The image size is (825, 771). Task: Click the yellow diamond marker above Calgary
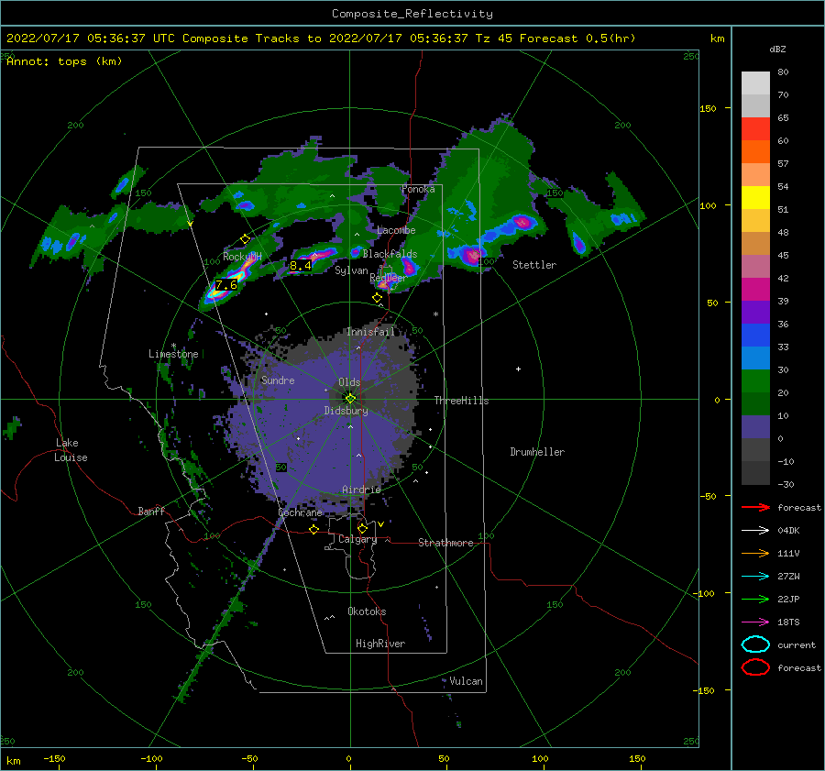tap(362, 528)
